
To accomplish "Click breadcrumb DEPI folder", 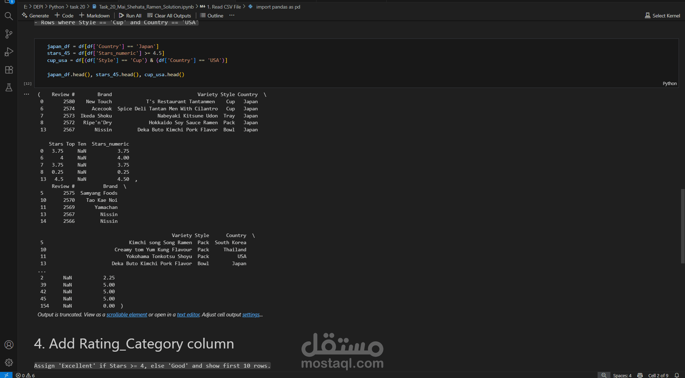I will [x=38, y=7].
